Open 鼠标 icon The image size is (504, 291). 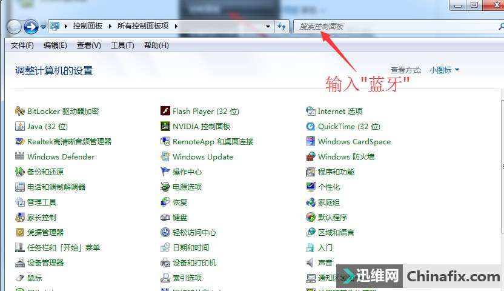point(19,278)
